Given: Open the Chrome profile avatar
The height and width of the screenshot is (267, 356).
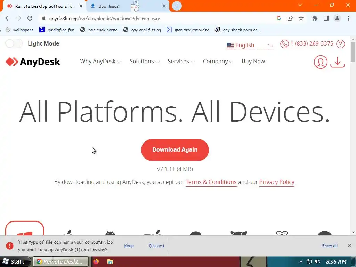Looking at the screenshot, I should coord(337,18).
